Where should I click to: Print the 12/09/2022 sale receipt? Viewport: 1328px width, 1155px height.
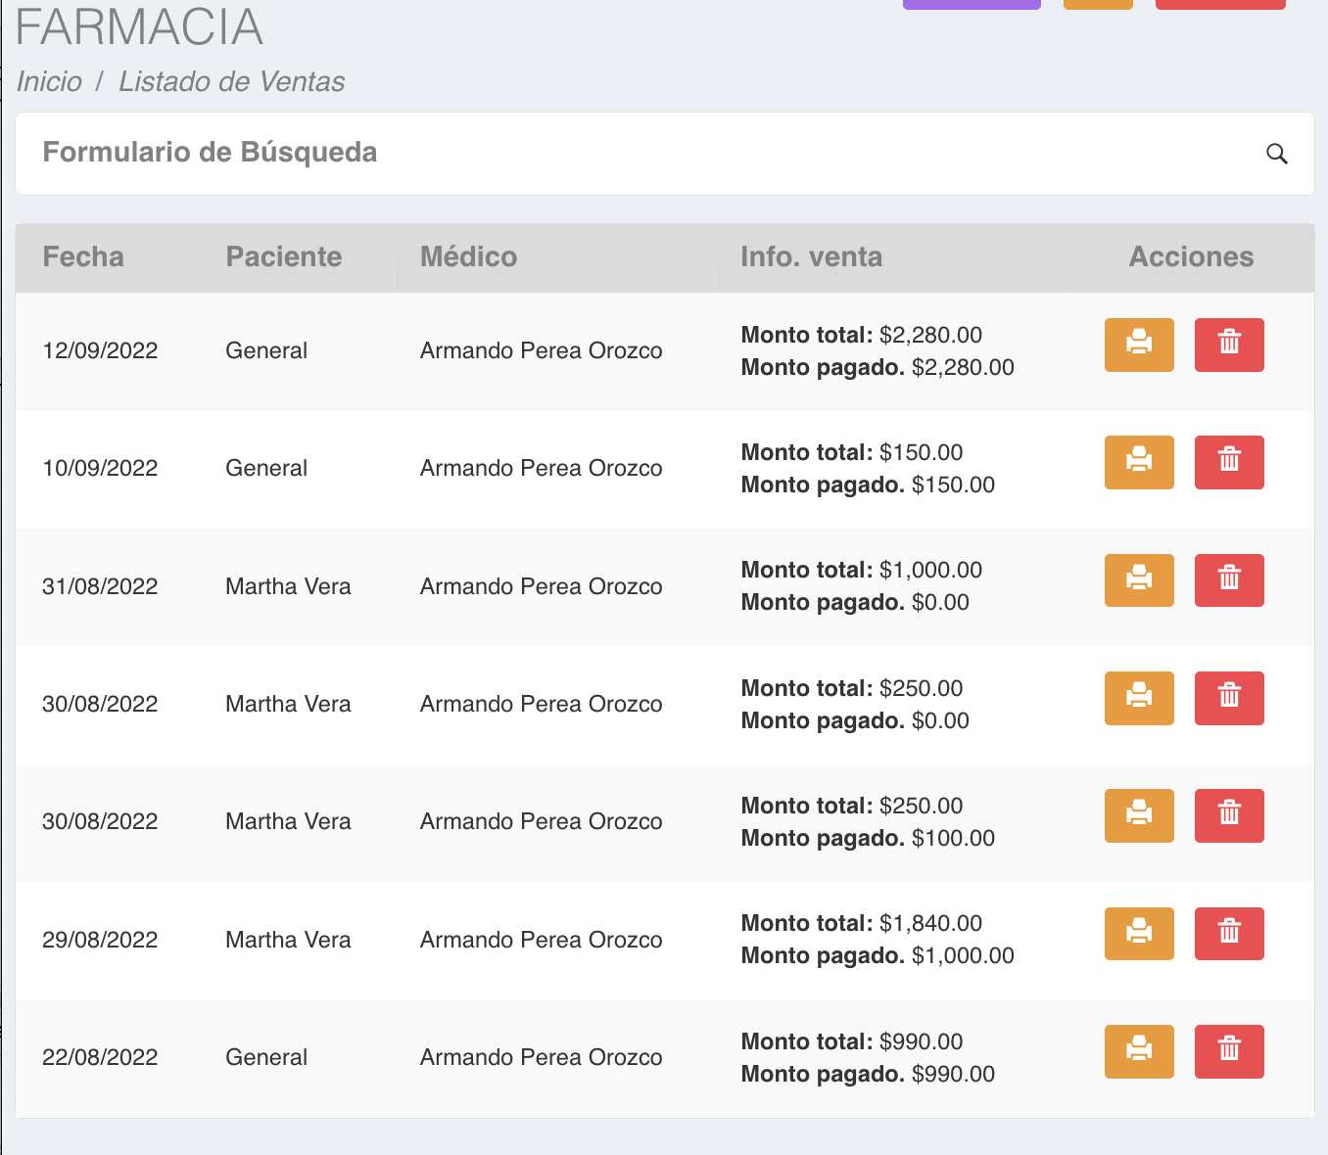point(1138,345)
